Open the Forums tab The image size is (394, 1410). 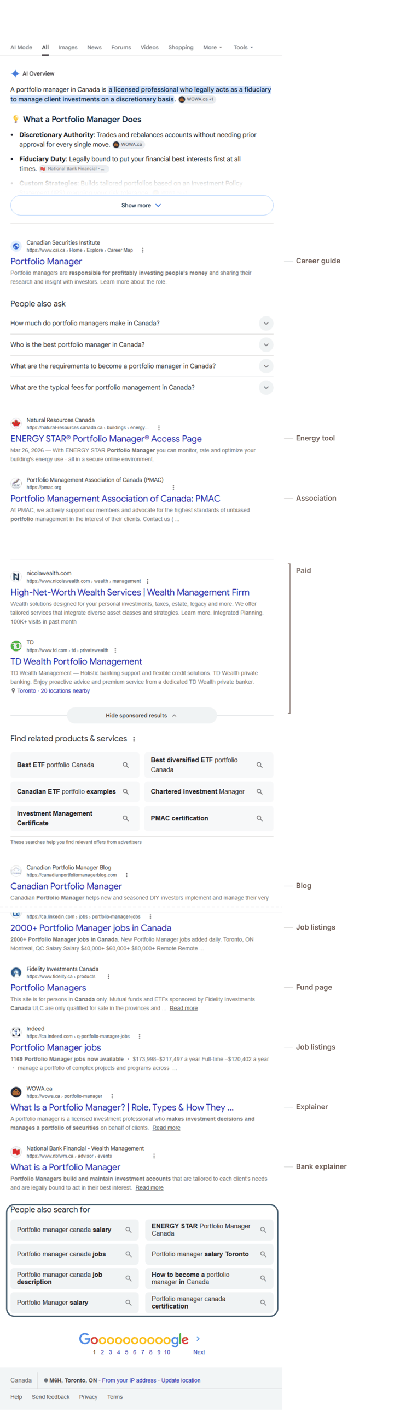click(x=121, y=47)
